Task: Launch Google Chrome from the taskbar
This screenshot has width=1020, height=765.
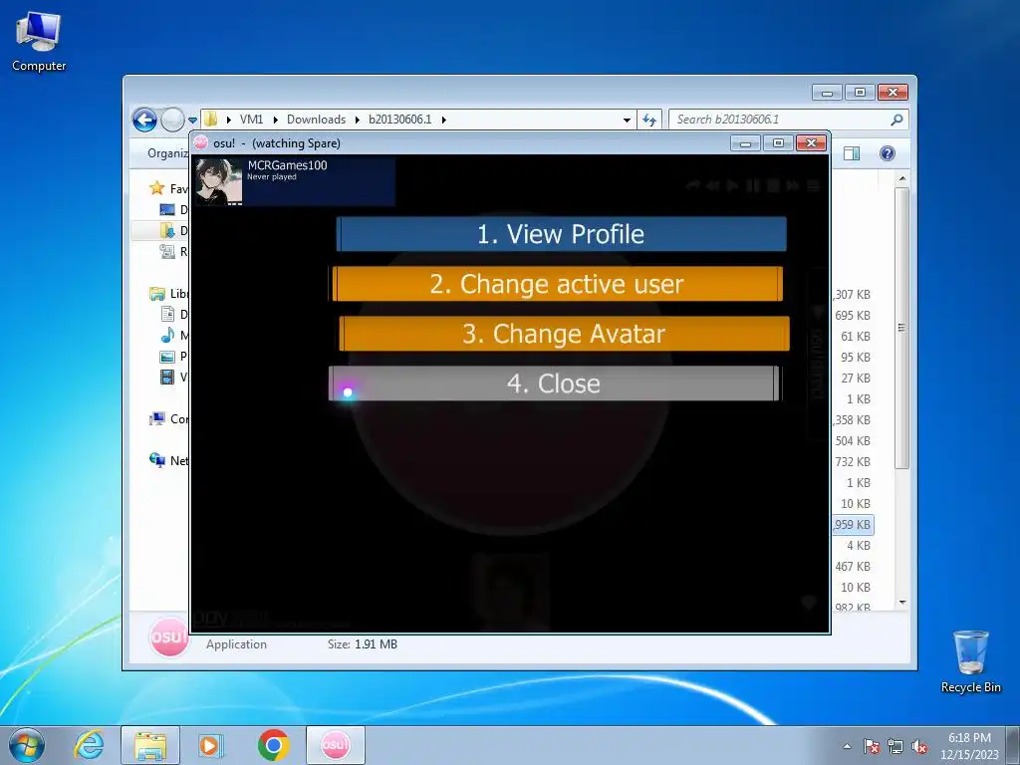Action: tap(274, 745)
